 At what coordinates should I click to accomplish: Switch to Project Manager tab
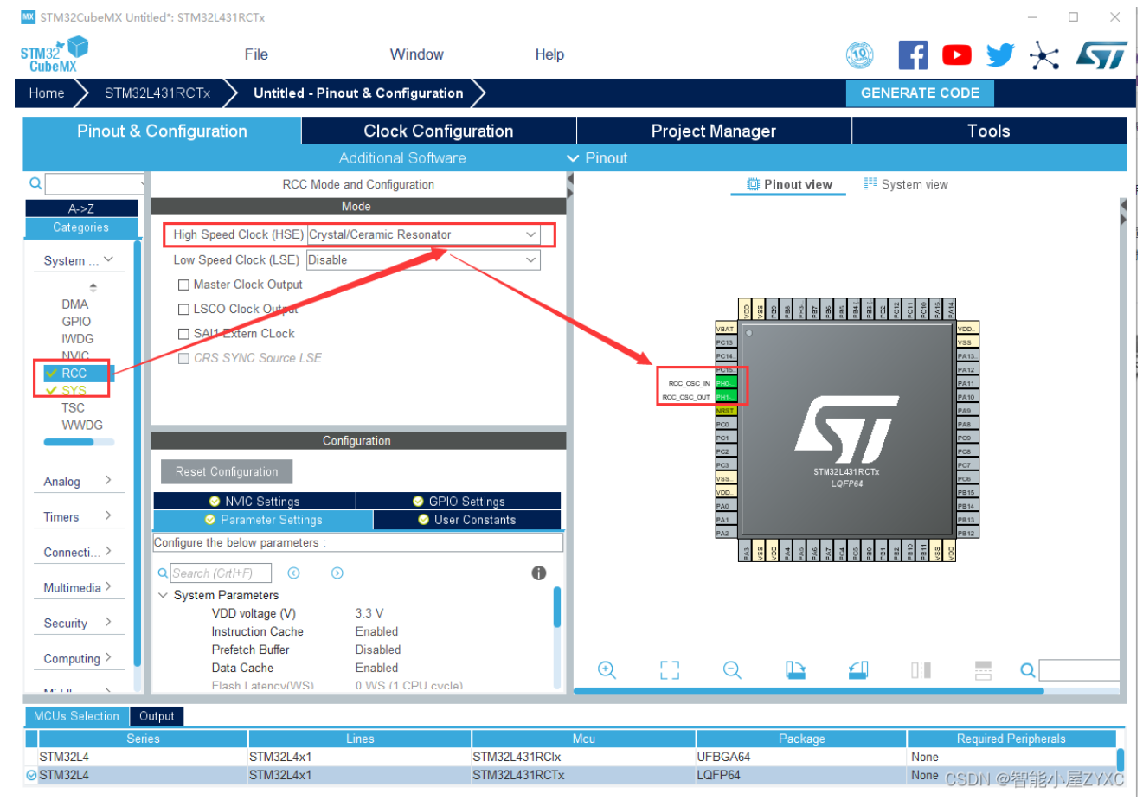714,131
